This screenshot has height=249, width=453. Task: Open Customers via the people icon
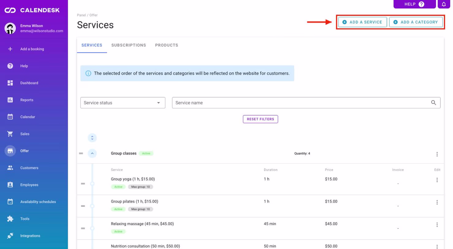tap(10, 168)
